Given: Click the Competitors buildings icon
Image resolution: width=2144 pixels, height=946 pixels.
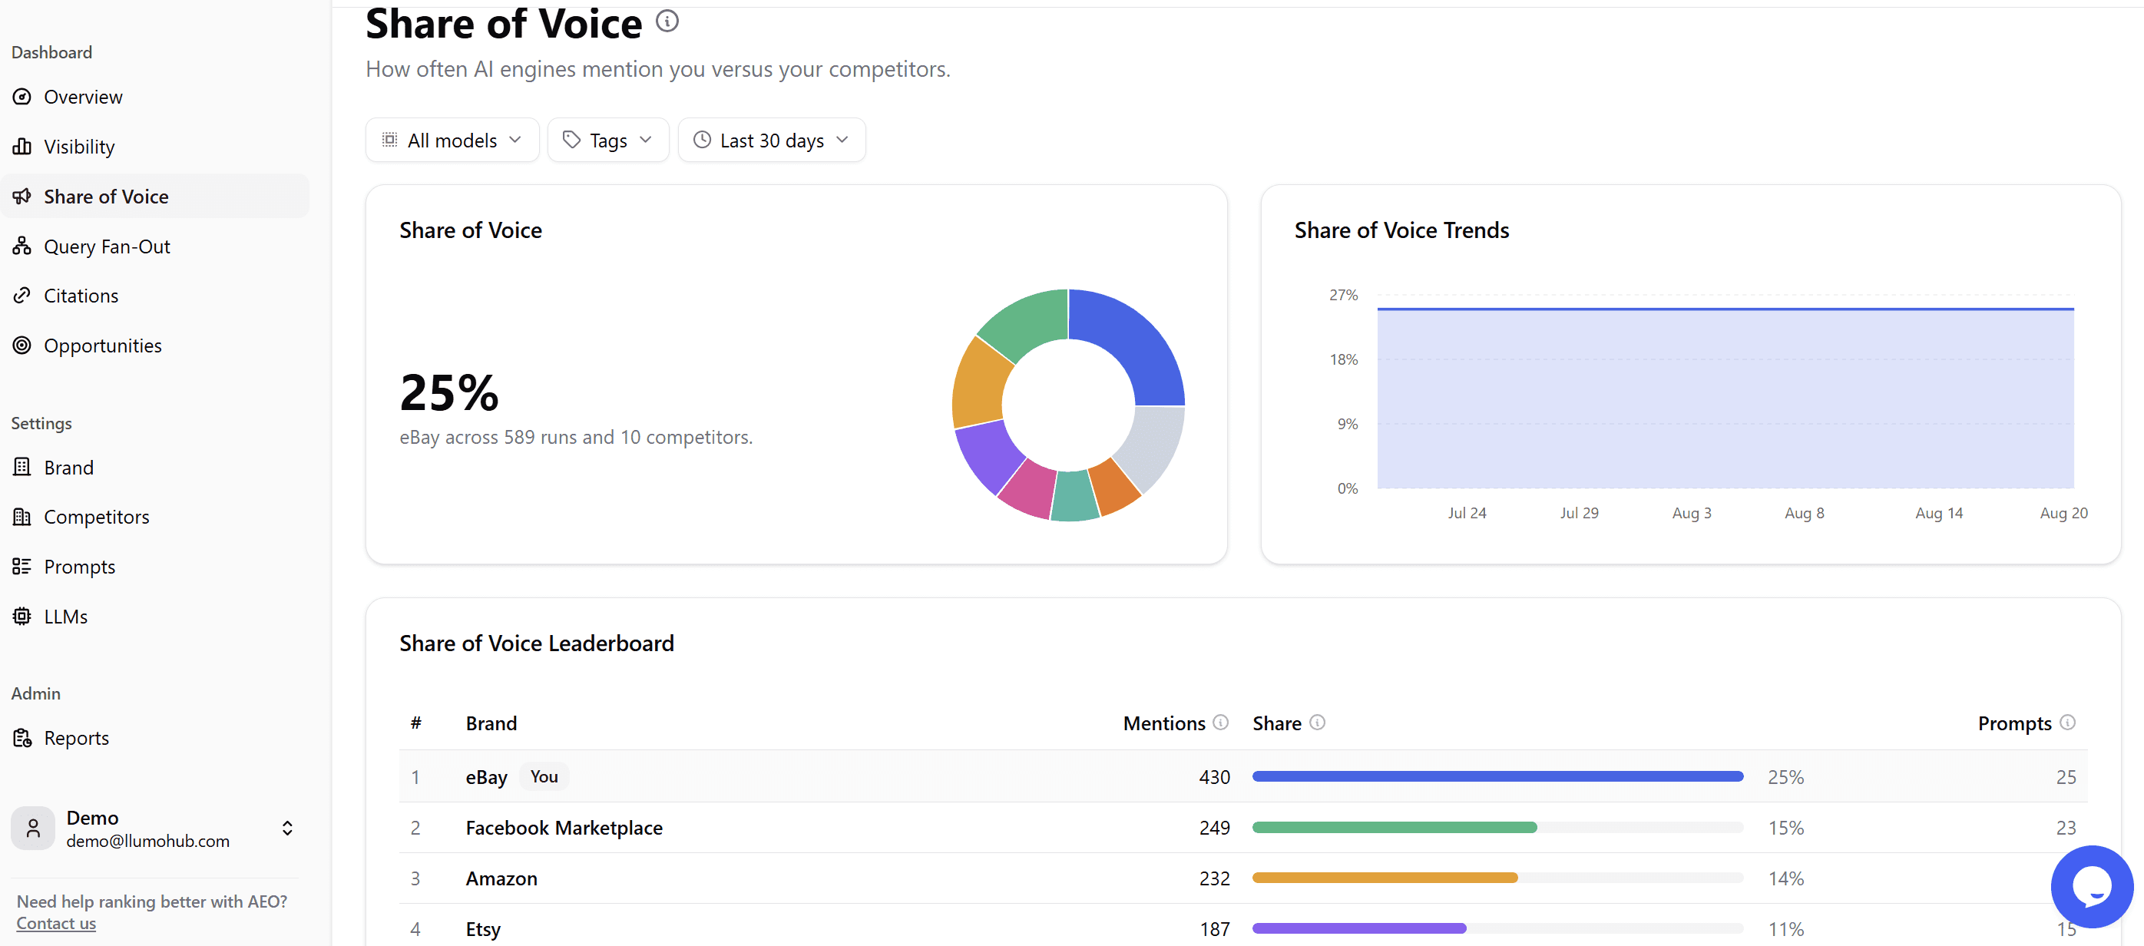Looking at the screenshot, I should pos(22,517).
